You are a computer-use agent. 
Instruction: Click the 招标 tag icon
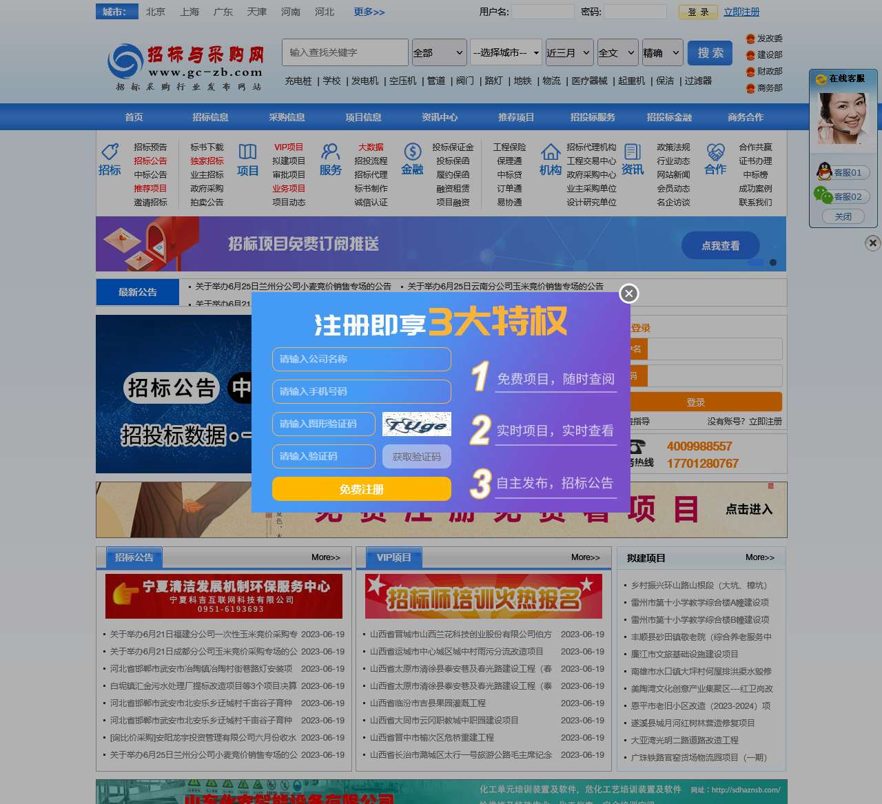point(110,152)
